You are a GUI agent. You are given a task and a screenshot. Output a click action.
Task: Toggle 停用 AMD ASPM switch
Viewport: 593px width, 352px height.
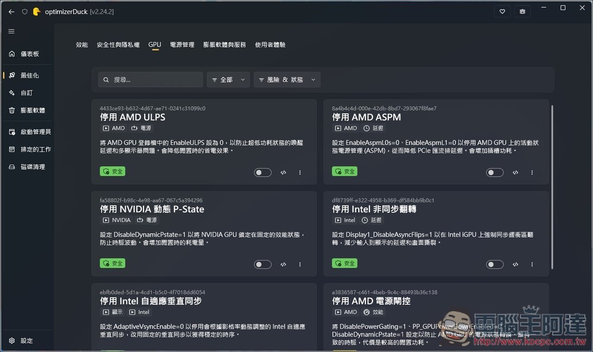pyautogui.click(x=495, y=173)
